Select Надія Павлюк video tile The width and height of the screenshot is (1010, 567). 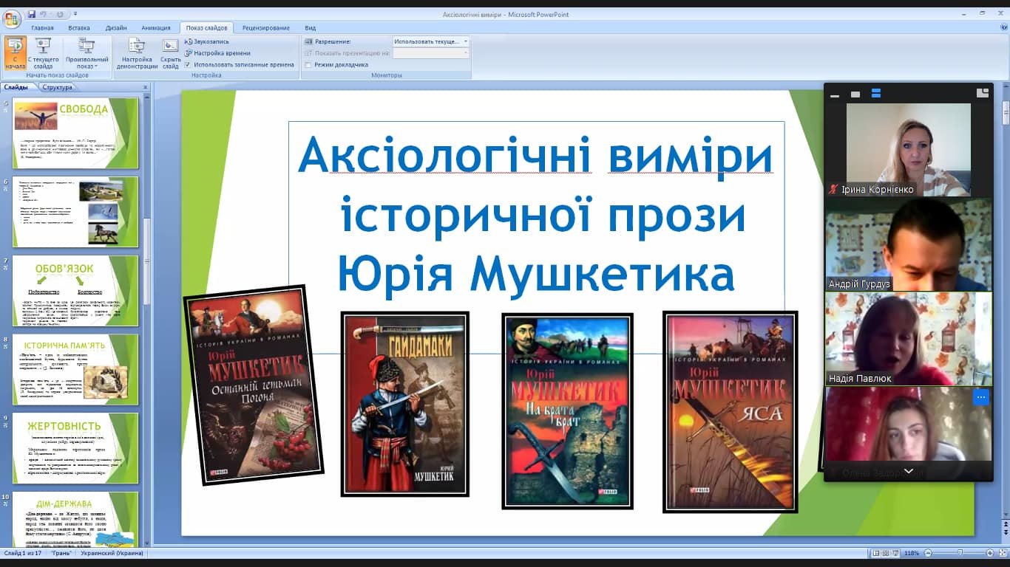coord(909,339)
